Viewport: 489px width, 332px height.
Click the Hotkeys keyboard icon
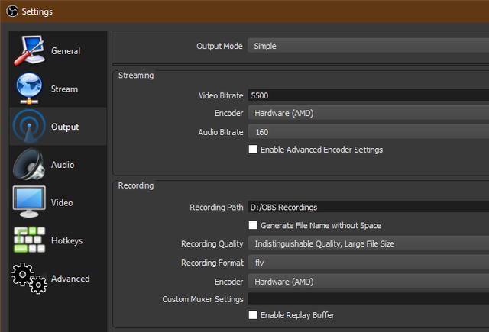pyautogui.click(x=29, y=240)
